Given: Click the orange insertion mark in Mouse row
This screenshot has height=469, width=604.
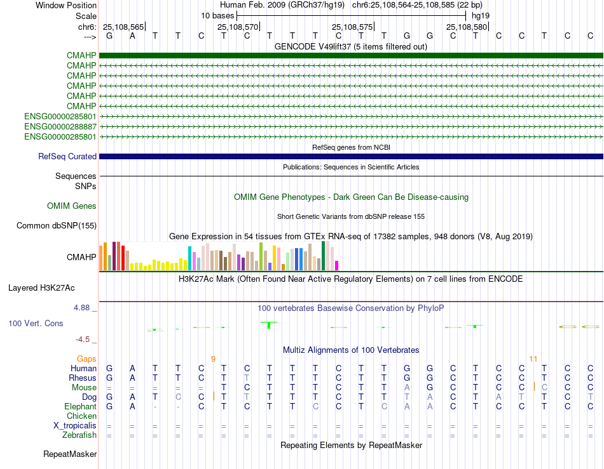Looking at the screenshot, I should pos(534,386).
